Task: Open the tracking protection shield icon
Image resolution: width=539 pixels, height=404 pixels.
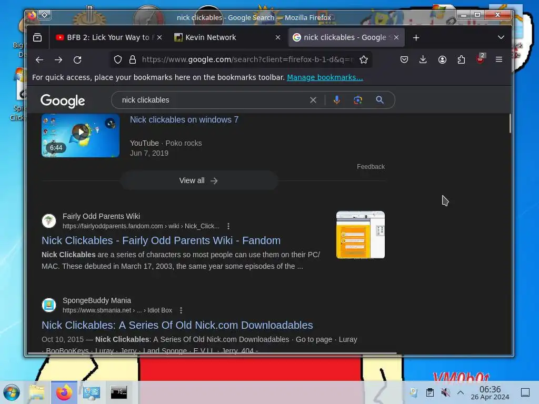Action: point(118,60)
